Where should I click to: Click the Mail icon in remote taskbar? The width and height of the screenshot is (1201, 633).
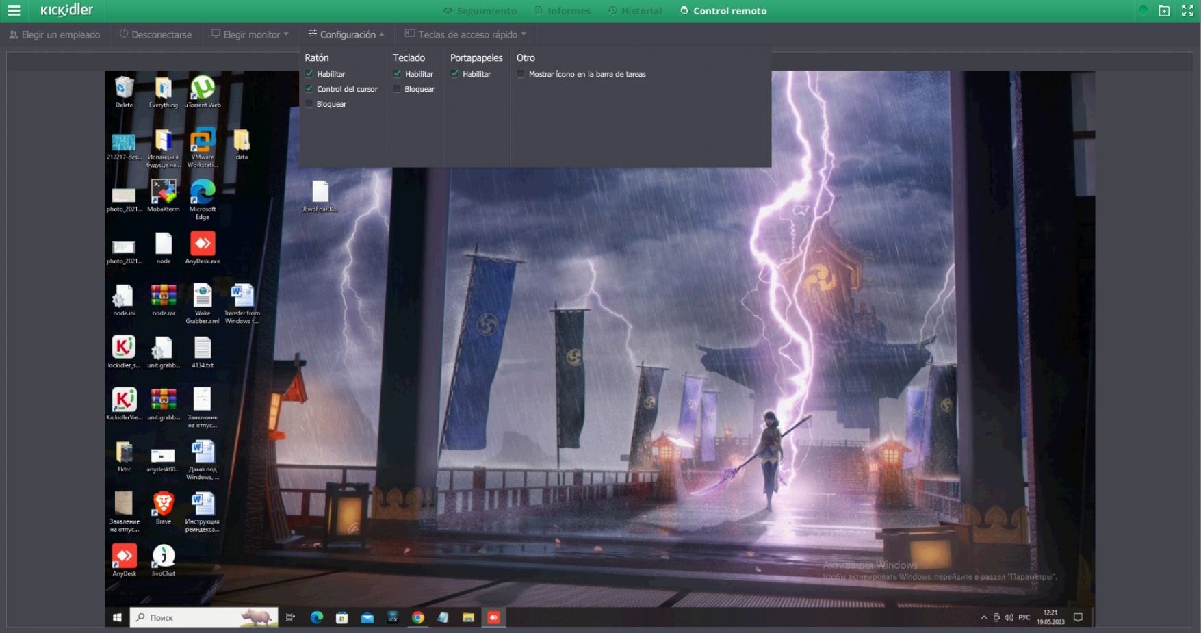[x=367, y=617]
